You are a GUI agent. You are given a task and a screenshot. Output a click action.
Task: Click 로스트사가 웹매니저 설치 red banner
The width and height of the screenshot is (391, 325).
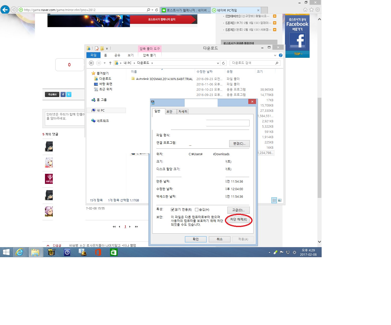tap(163, 19)
